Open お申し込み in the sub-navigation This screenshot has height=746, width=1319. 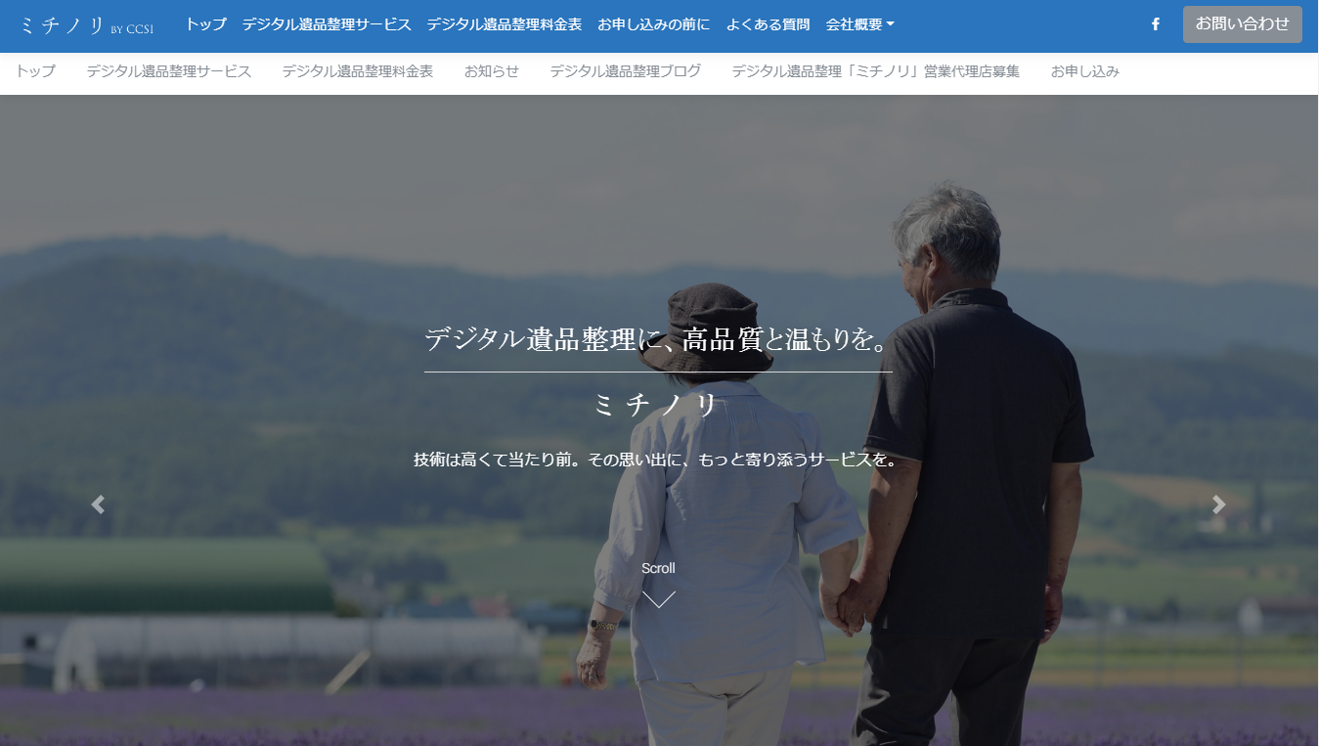click(1084, 71)
